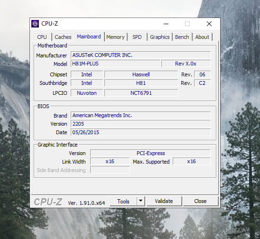The width and height of the screenshot is (260, 239).
Task: Click the Chipset vendor Intel field
Action: [87, 74]
